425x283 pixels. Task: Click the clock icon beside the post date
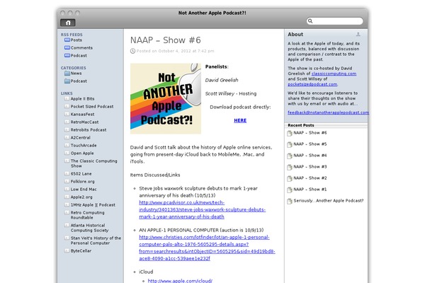[132, 51]
